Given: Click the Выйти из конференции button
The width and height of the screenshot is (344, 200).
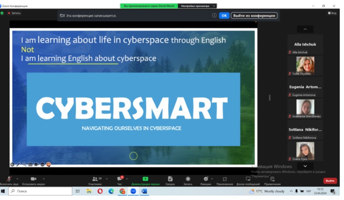Looking at the screenshot, I should pos(254,15).
